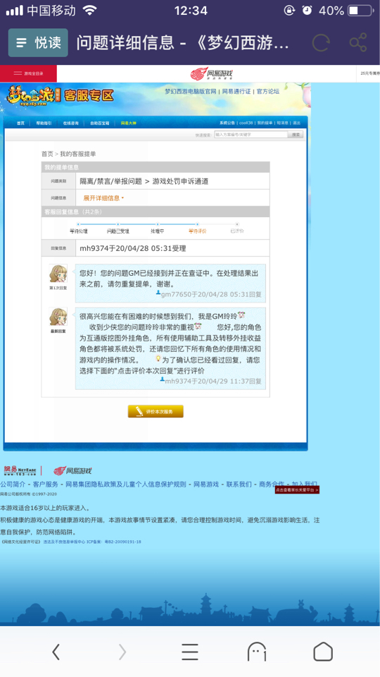Click 退出 to log out

point(297,123)
